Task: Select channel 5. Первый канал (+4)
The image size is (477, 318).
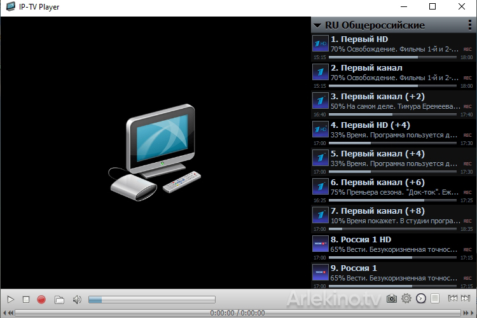Action: click(393, 162)
